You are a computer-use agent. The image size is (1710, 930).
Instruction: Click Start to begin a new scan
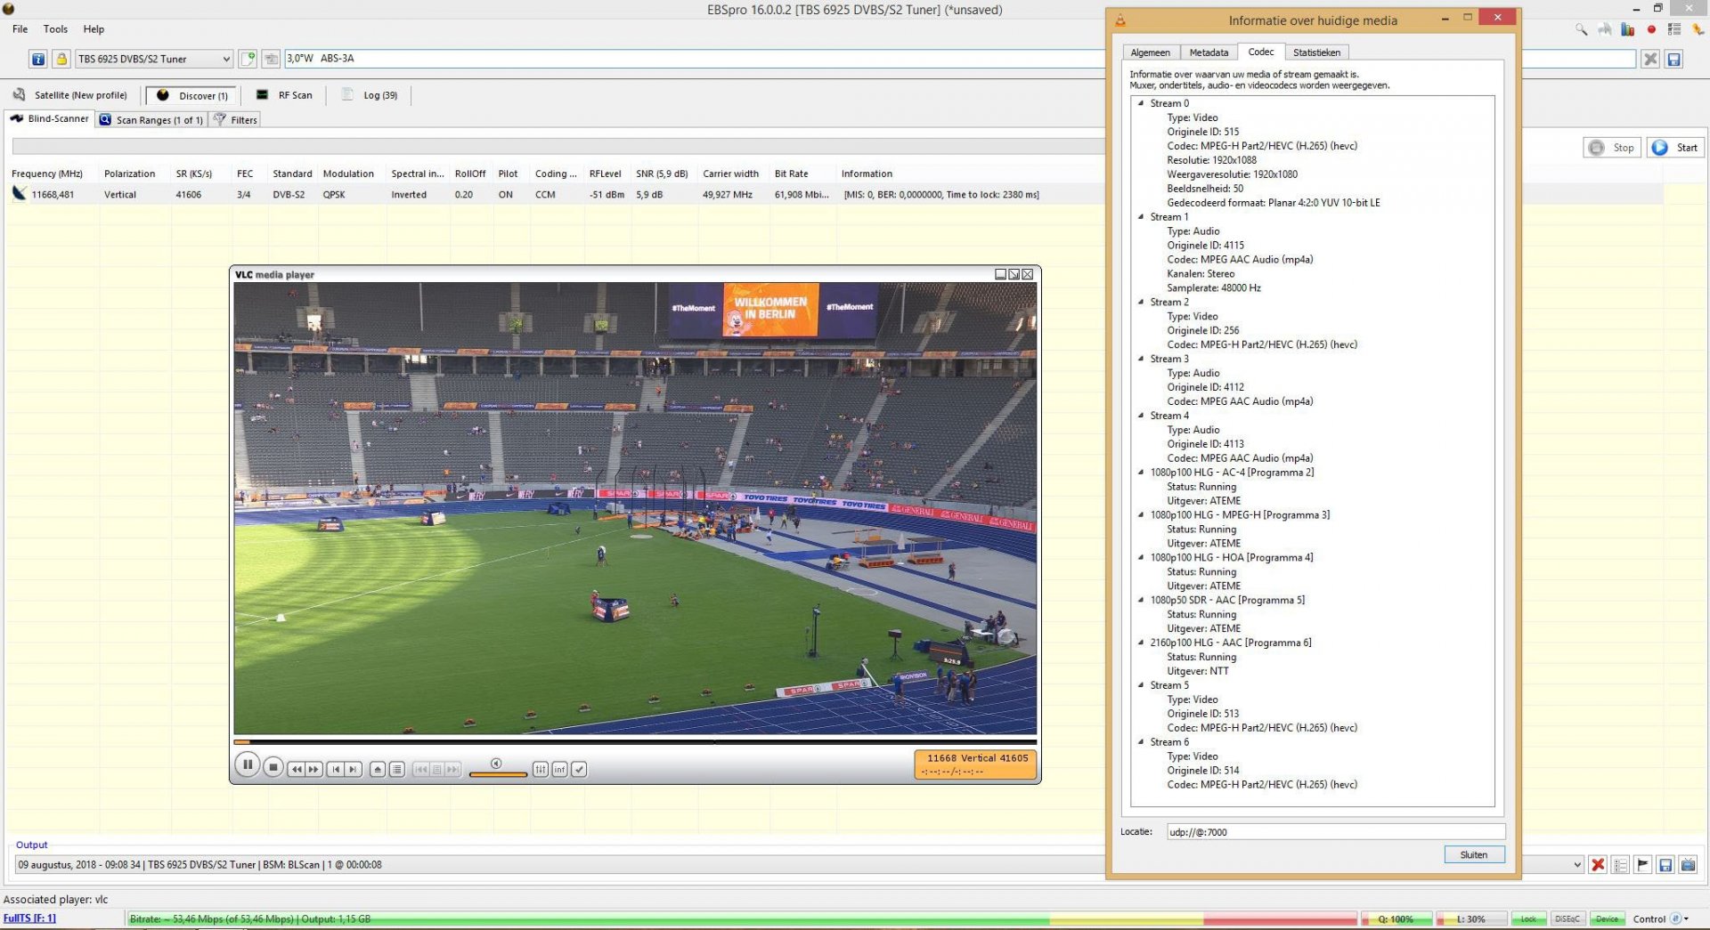tap(1676, 147)
